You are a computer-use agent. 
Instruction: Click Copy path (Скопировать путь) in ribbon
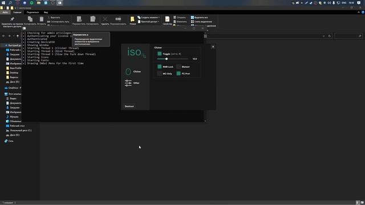(58, 22)
